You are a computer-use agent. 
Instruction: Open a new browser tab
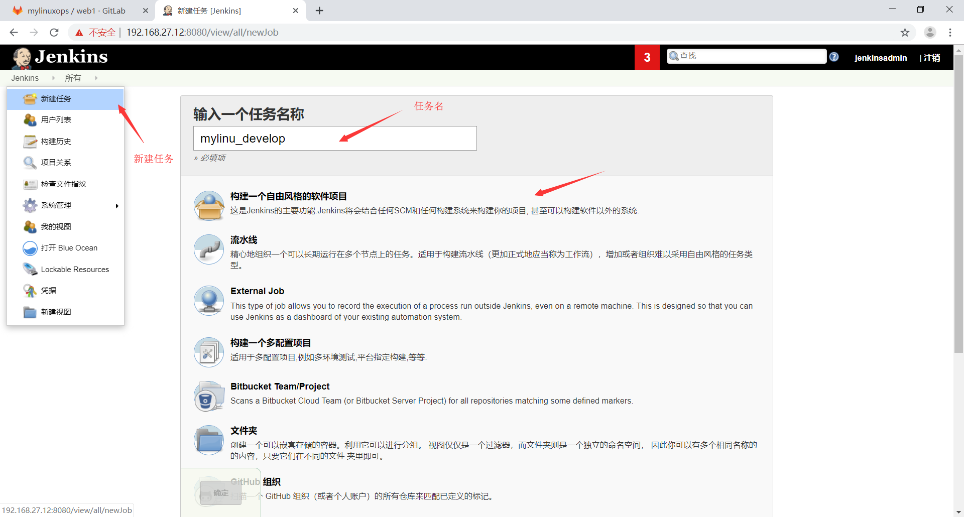coord(319,11)
